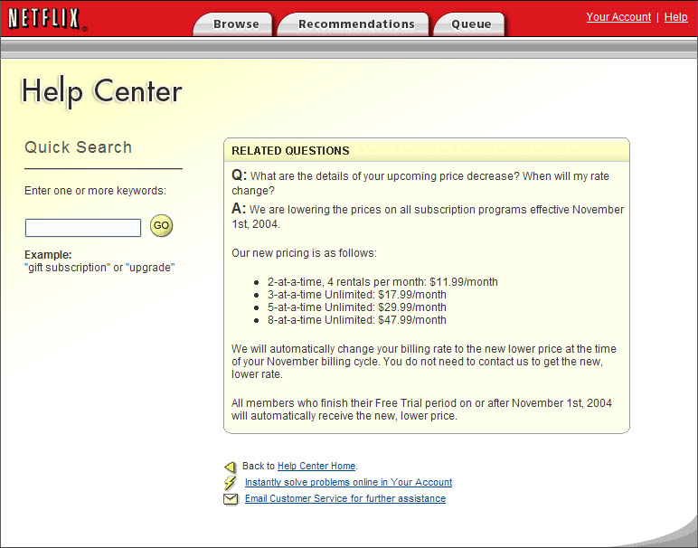Click the yellow back arrow icon

click(230, 467)
